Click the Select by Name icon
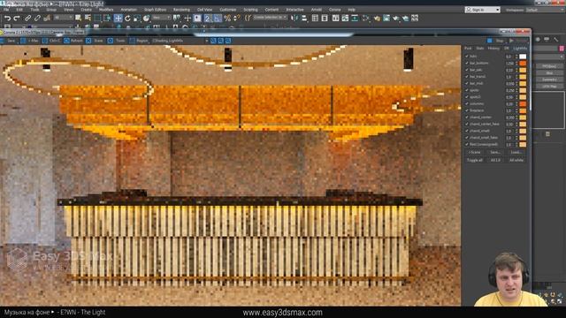 click(88, 18)
